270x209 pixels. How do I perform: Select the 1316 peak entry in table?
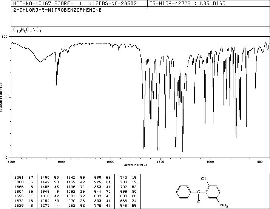pos(49,196)
